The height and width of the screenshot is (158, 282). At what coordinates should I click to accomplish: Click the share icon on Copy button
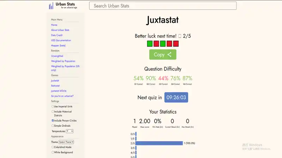(x=169, y=55)
